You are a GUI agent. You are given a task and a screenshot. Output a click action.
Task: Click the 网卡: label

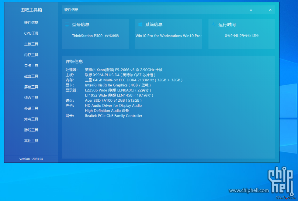pyautogui.click(x=70, y=116)
